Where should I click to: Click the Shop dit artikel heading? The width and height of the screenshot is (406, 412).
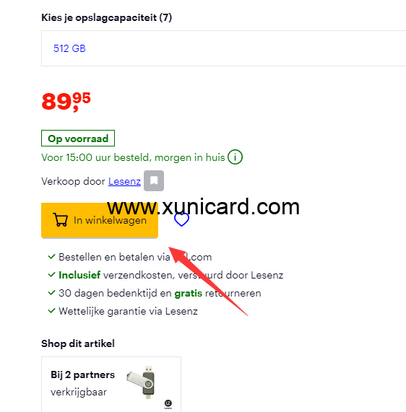(x=78, y=343)
